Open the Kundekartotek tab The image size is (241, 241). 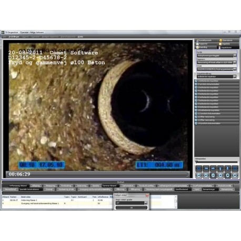pyautogui.click(x=206, y=41)
